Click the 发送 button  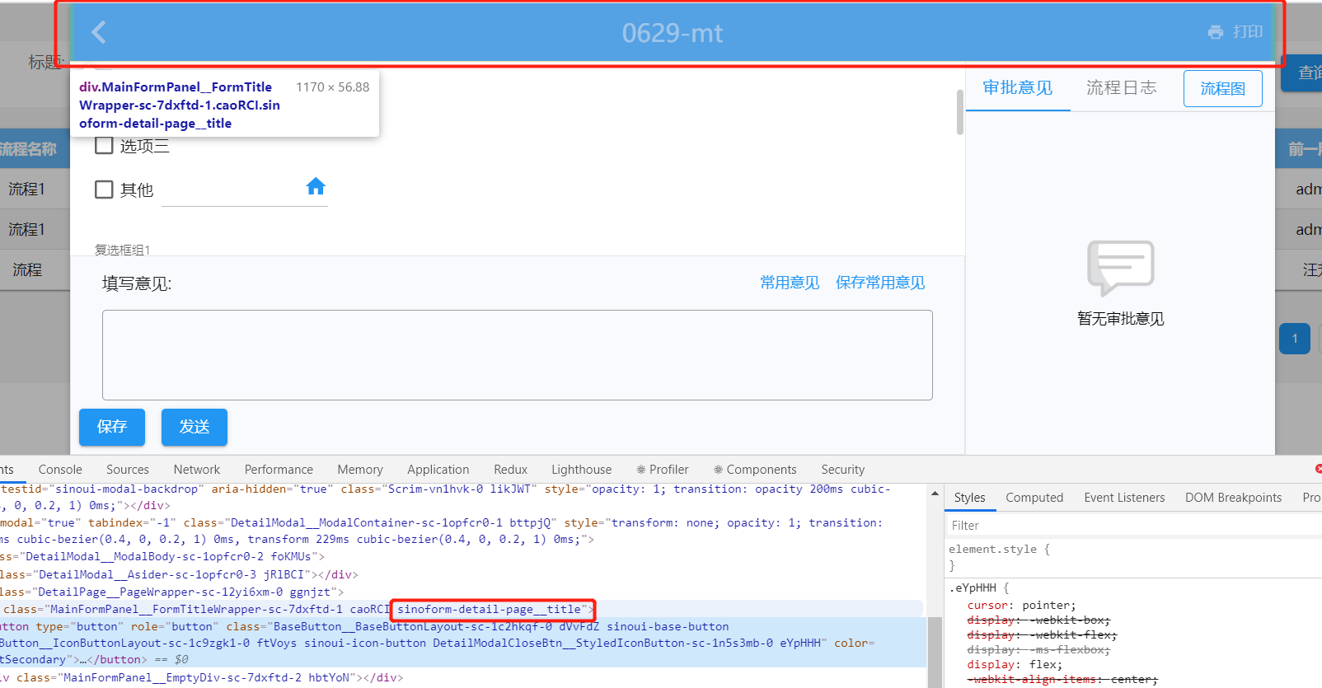coord(195,427)
